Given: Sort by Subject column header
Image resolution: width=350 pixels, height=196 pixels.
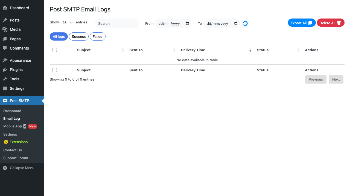Looking at the screenshot, I should point(101,50).
